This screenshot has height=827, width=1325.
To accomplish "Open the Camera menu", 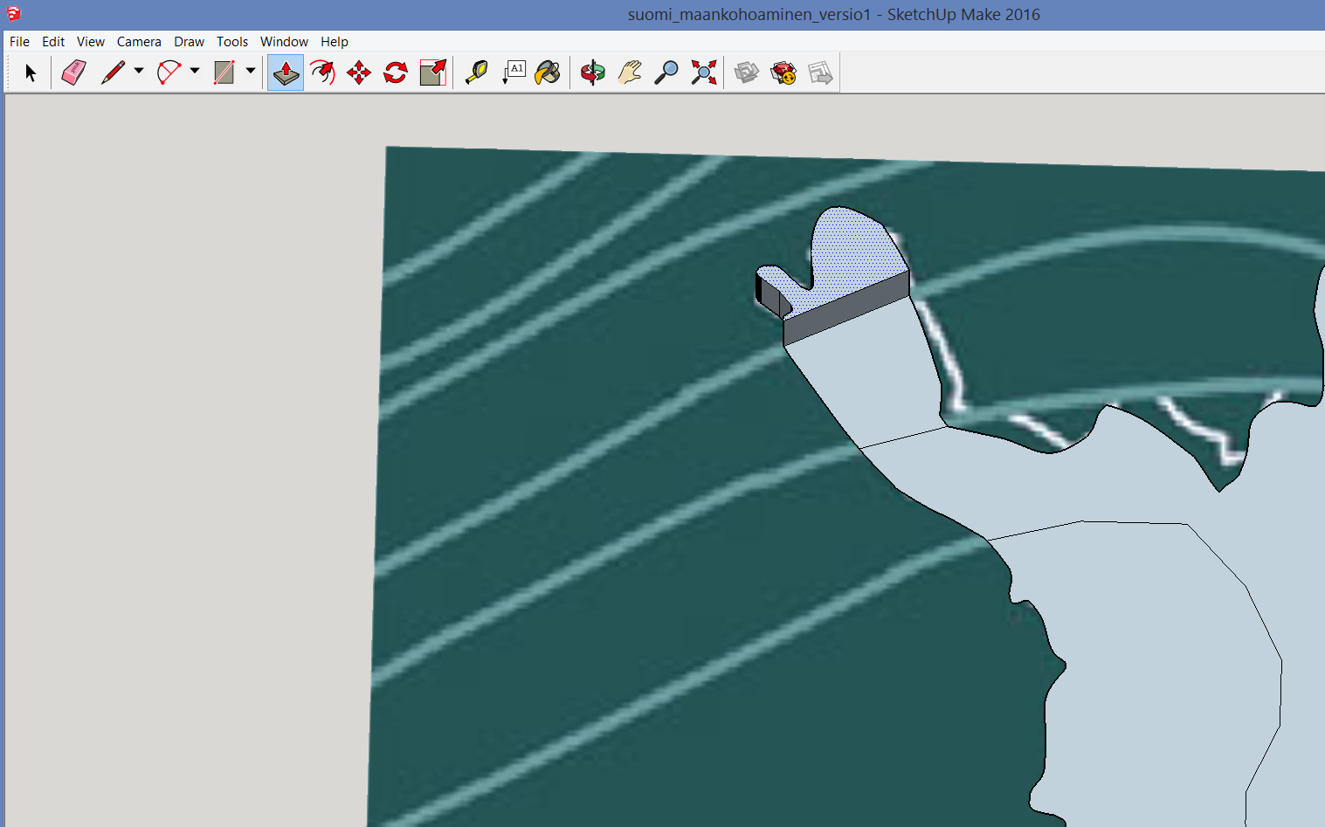I will click(x=139, y=41).
